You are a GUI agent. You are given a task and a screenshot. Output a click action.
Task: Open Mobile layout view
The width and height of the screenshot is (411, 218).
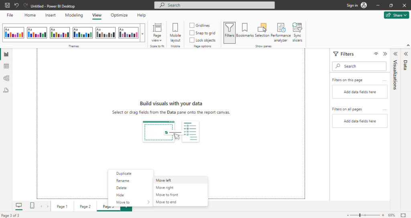coord(175,33)
